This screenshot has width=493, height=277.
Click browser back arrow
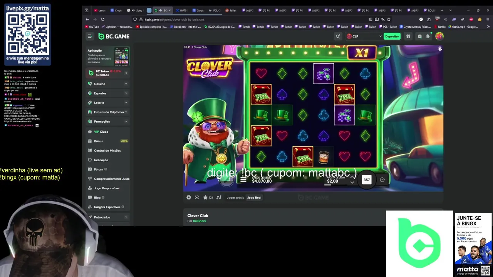(87, 19)
